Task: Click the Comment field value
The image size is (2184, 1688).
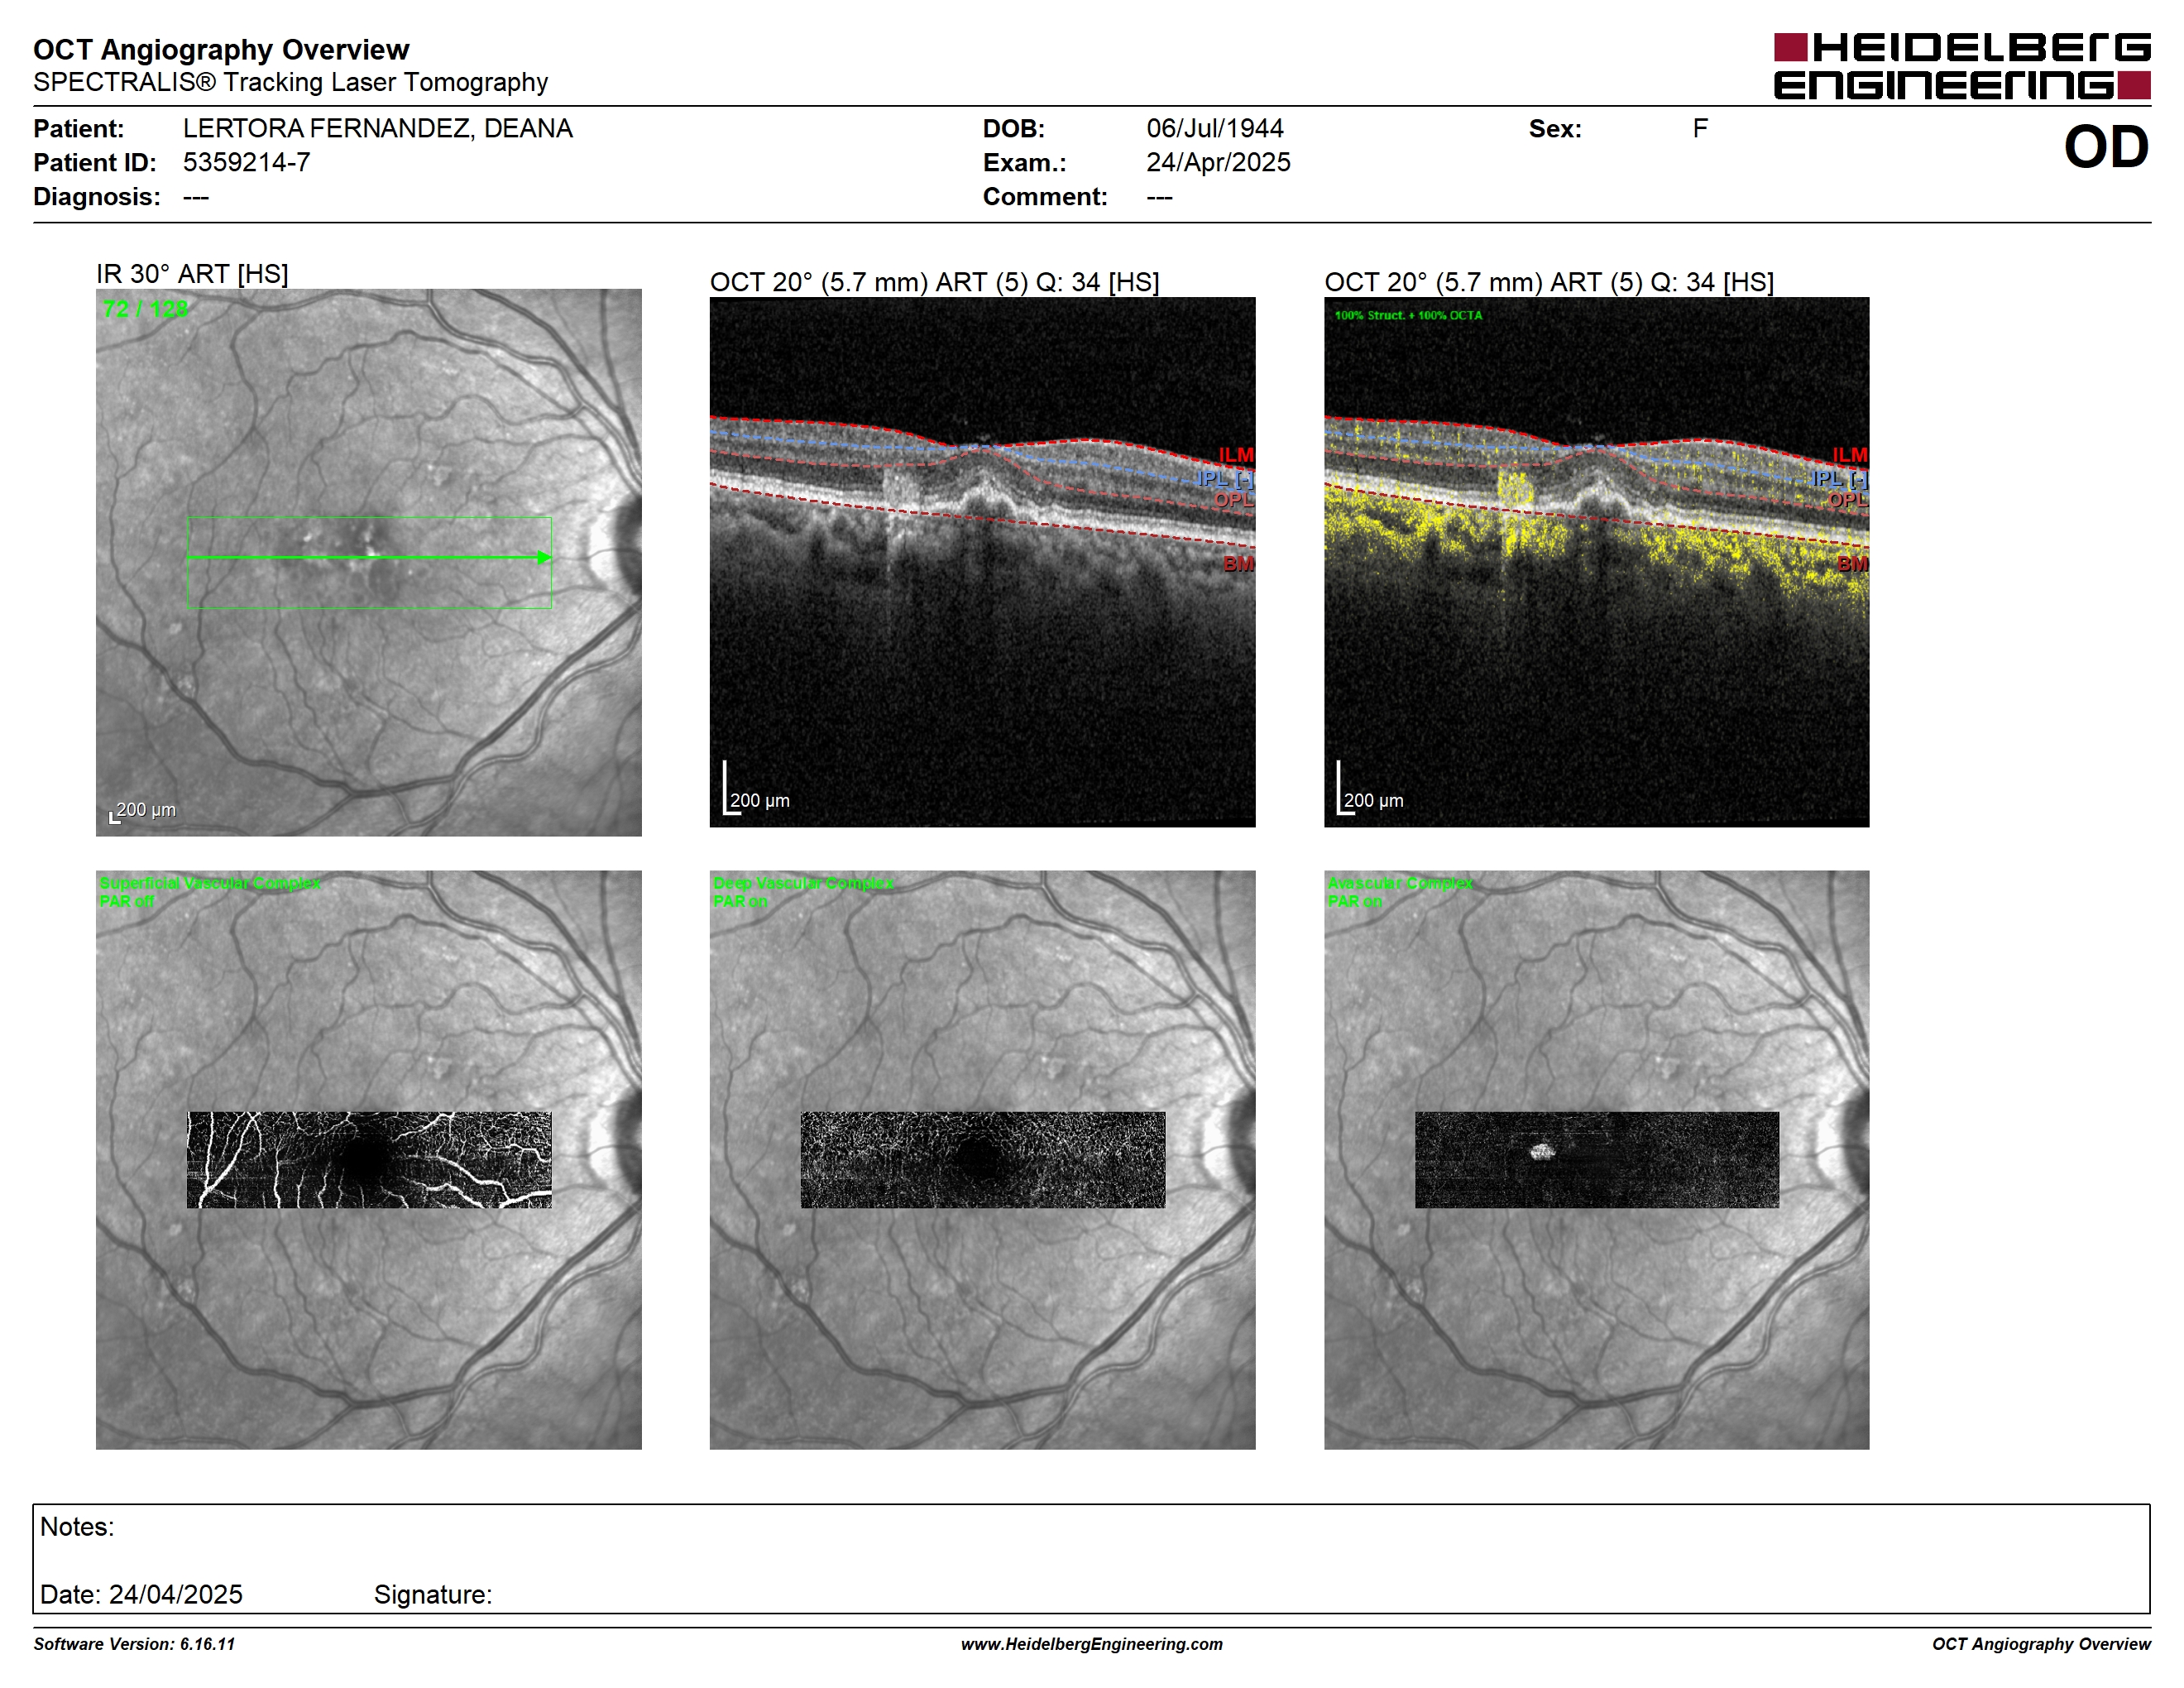Action: (1159, 197)
